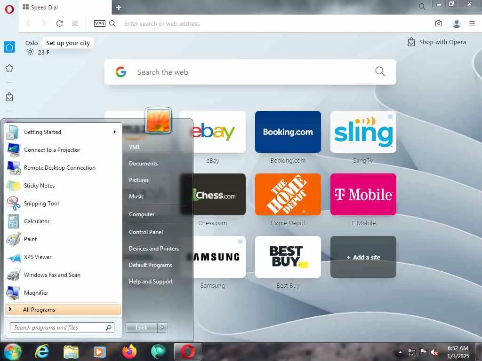This screenshot has width=482, height=361.
Task: Open VM1 user folder link
Action: click(x=134, y=147)
